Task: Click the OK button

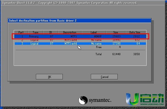Action: pyautogui.click(x=49, y=77)
